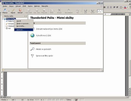Click Word font color A swatch button
The width and height of the screenshot is (131, 101).
(x=125, y=7)
